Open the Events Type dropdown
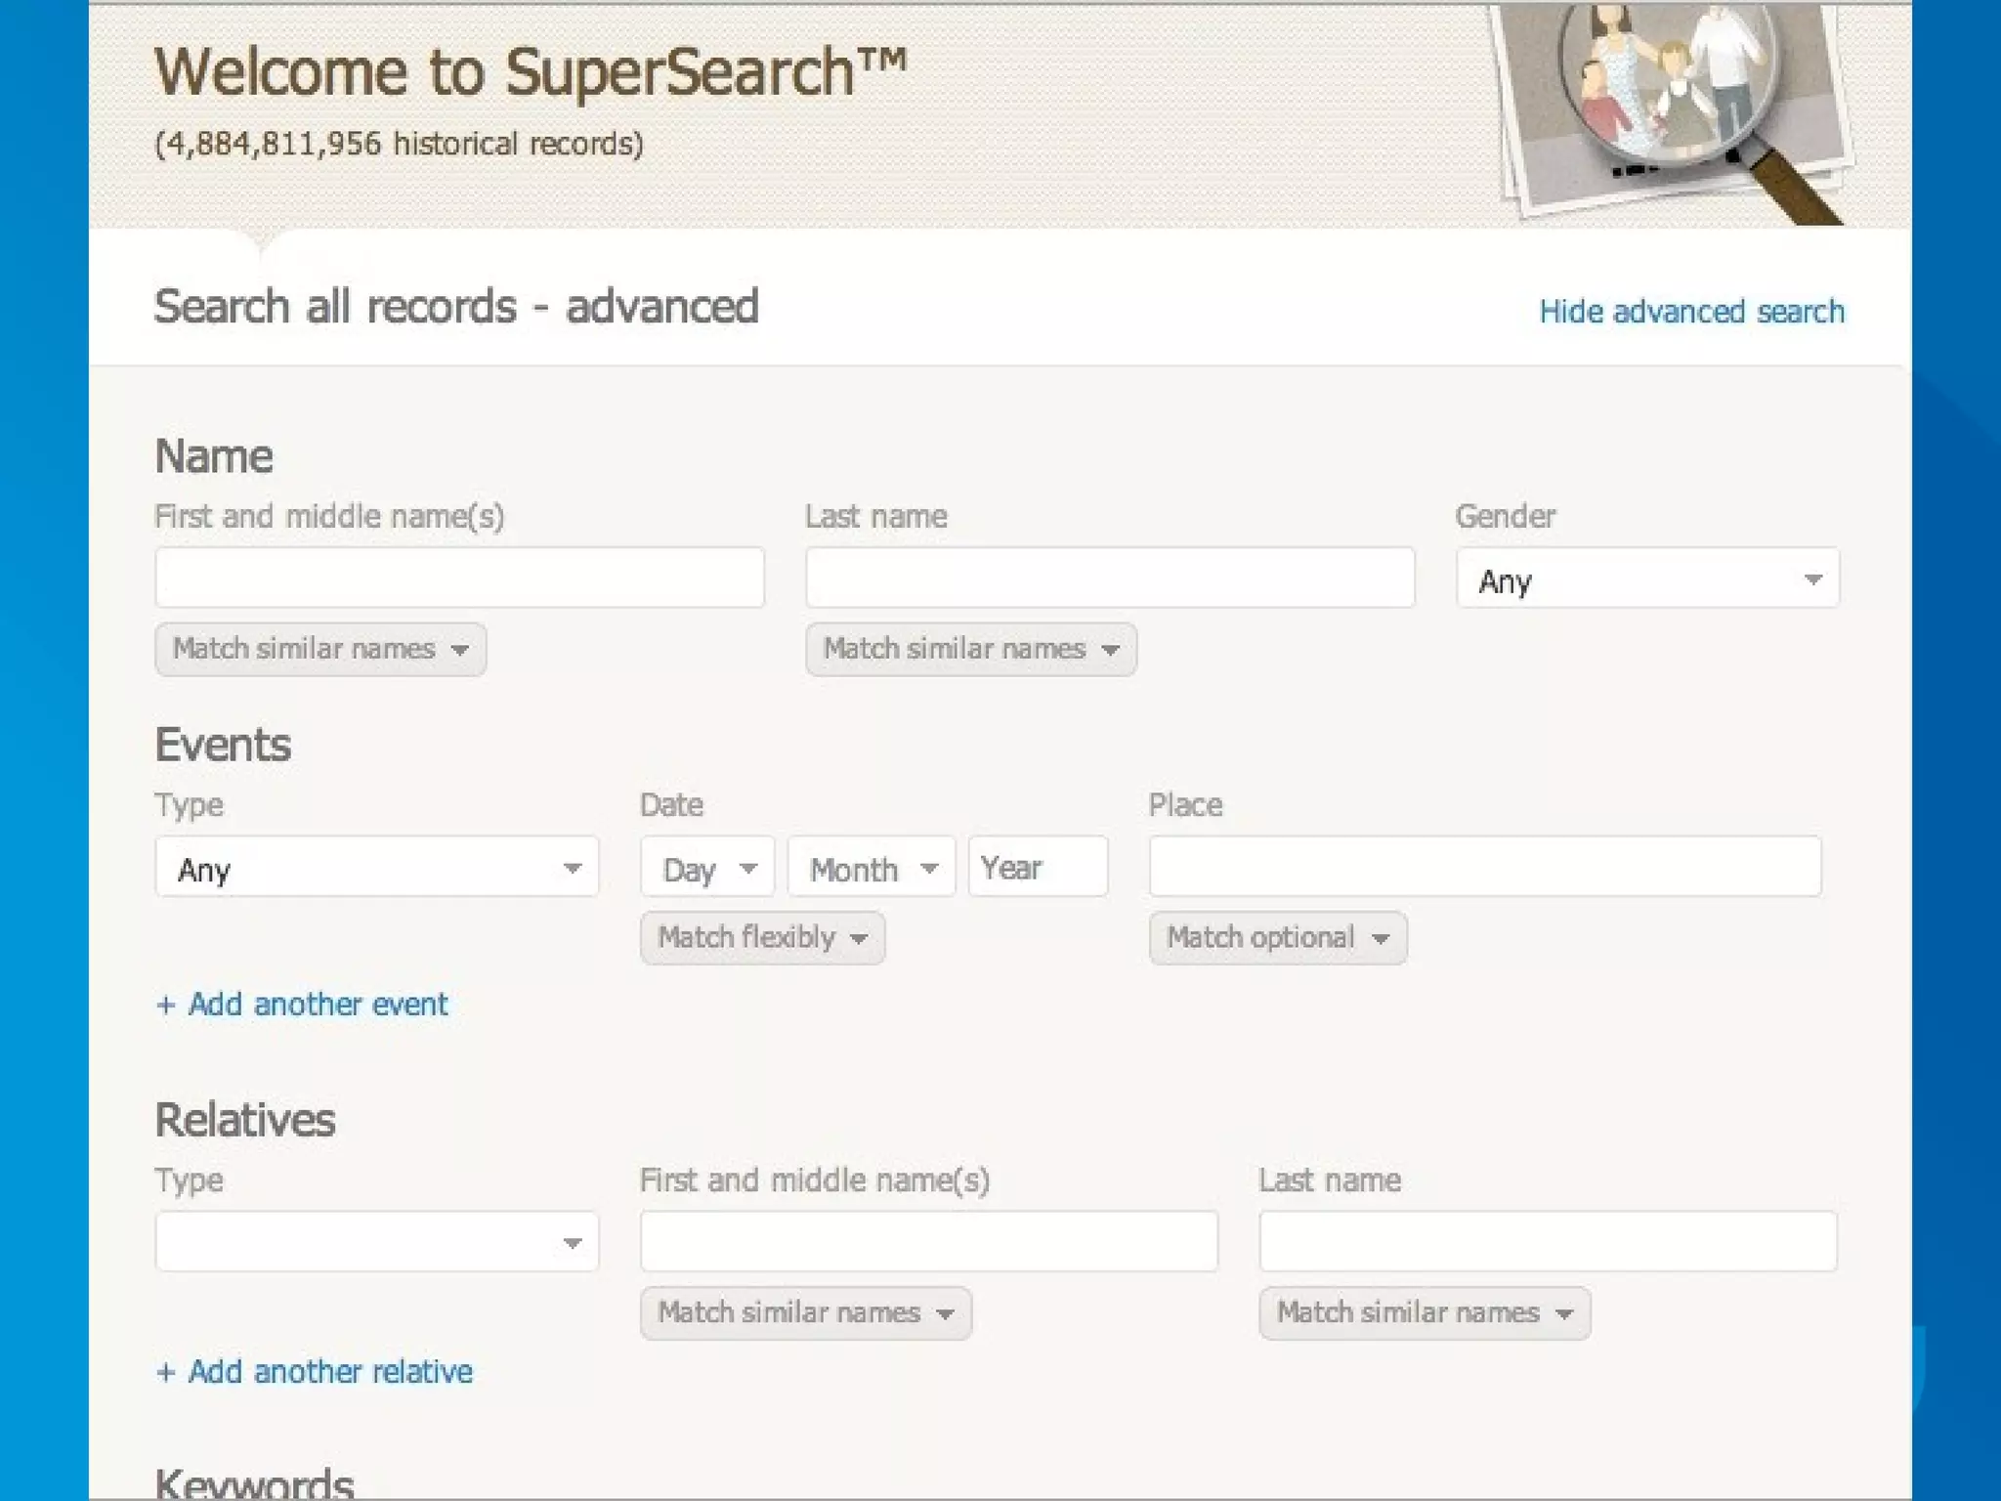Screen dimensions: 2001x1501 (376, 867)
